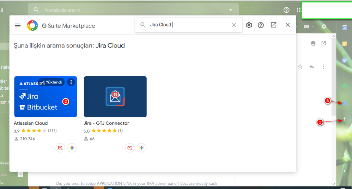The height and width of the screenshot is (189, 352).
Task: Click the Gmail keyboard input tools icon
Action: (x=307, y=27)
